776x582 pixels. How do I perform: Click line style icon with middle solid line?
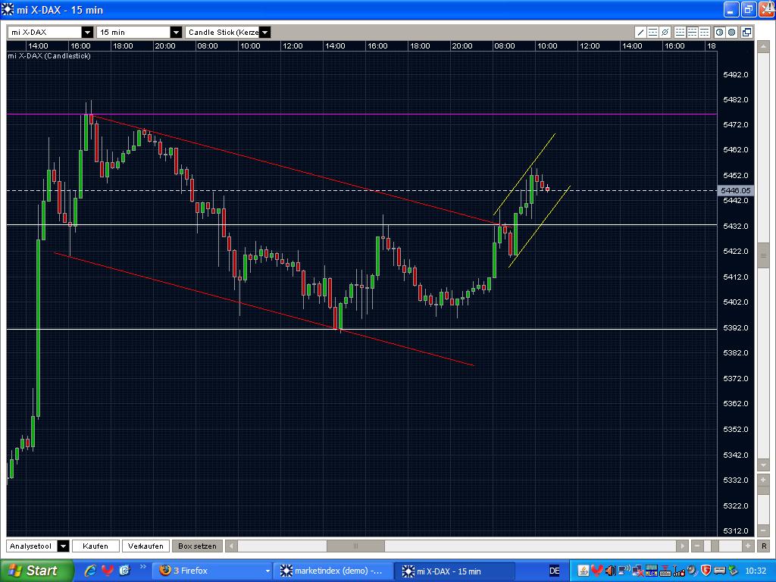tap(693, 32)
